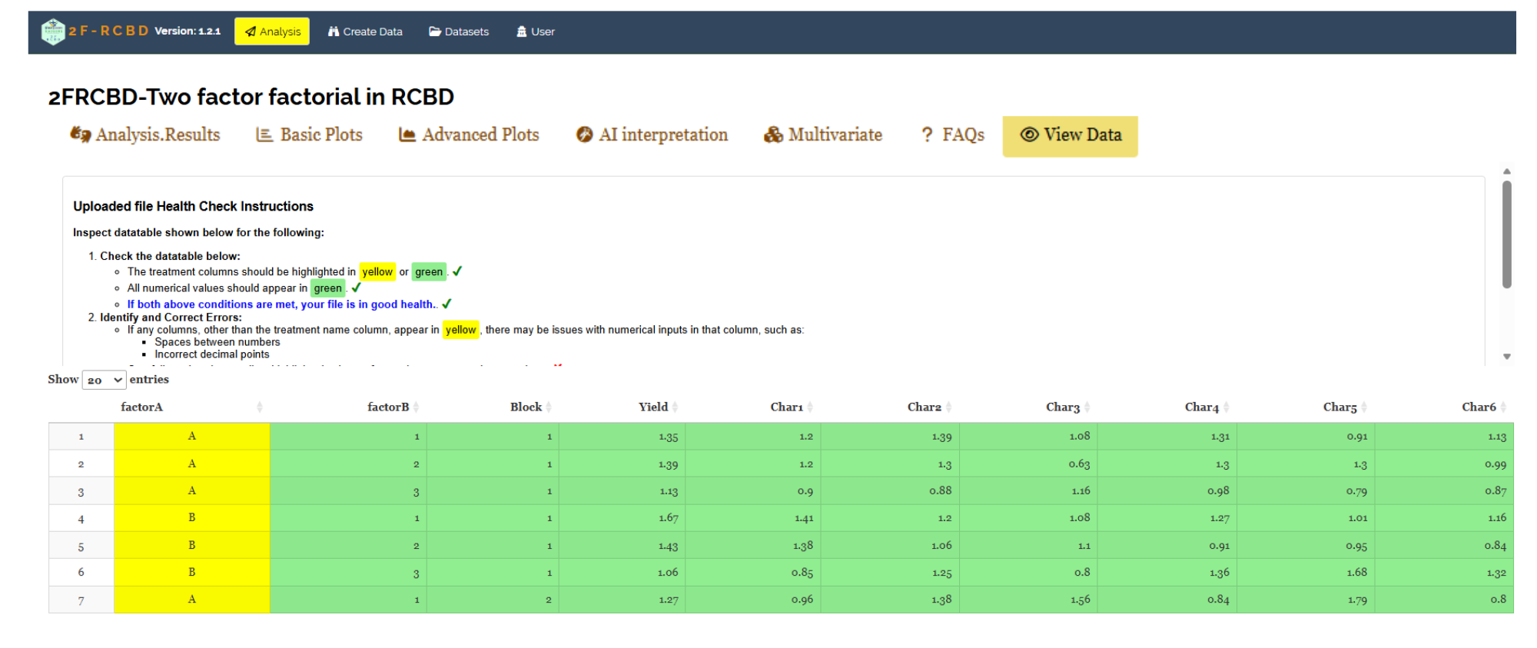The image size is (1537, 648).
Task: Click the 2F-RCBD hexagon logo icon
Action: point(53,32)
